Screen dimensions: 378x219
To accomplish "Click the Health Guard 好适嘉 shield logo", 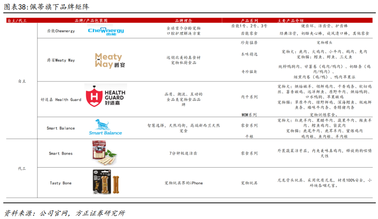I will pos(106,96).
